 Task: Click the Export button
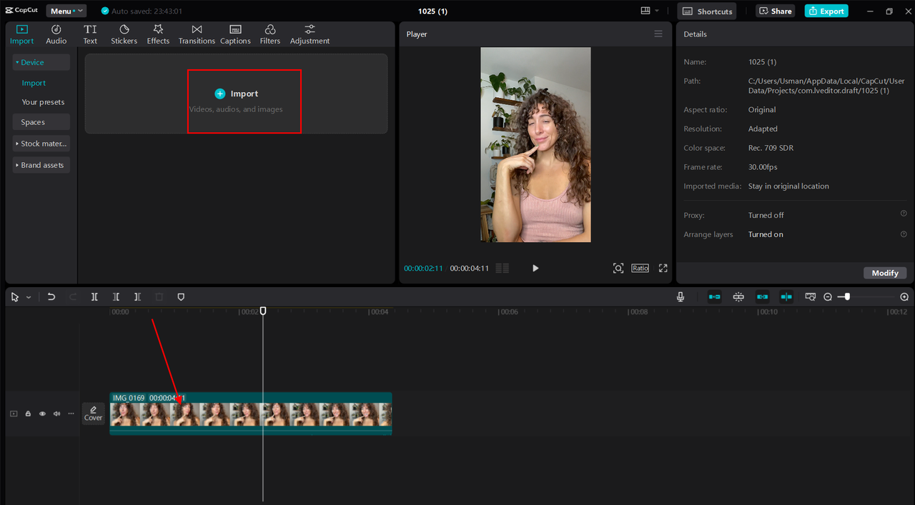click(x=826, y=11)
